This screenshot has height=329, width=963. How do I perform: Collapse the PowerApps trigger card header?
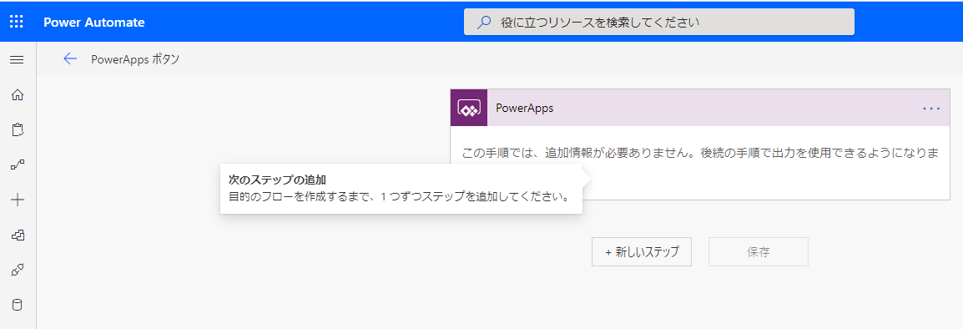(x=700, y=108)
